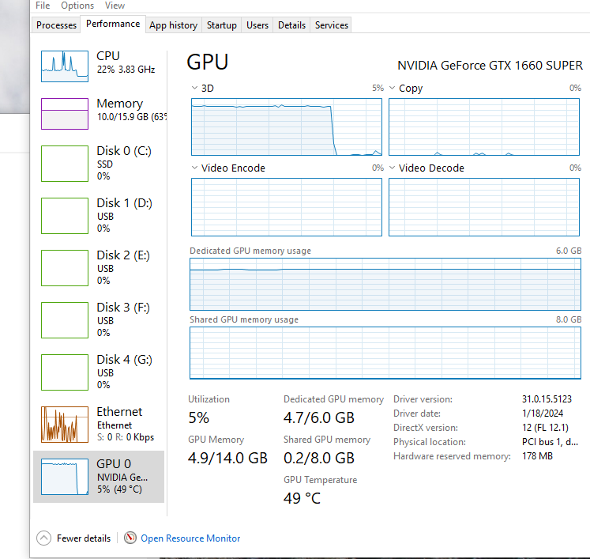This screenshot has height=559, width=590.
Task: Click the physical location PCI bus value
Action: coord(550,442)
